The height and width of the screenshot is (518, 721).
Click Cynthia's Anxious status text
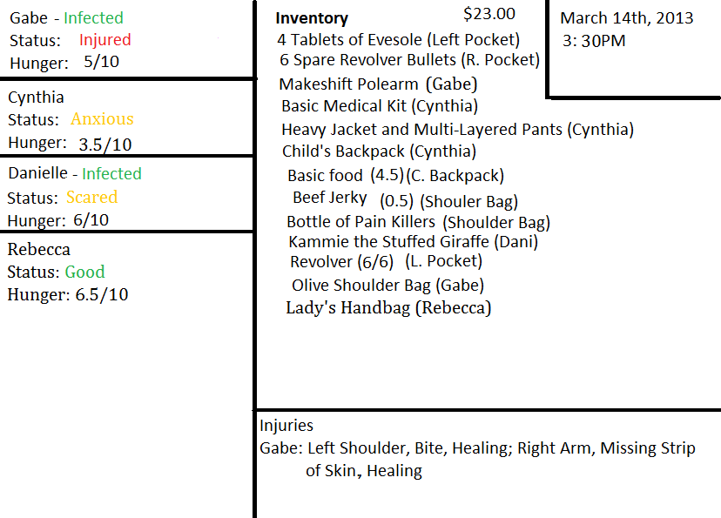[x=102, y=119]
